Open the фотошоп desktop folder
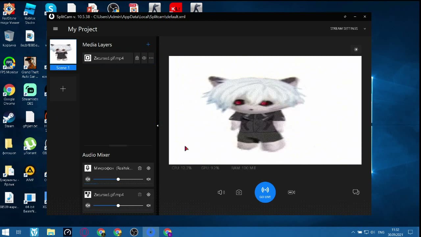Viewport: 421px width, 237px height. 9,146
